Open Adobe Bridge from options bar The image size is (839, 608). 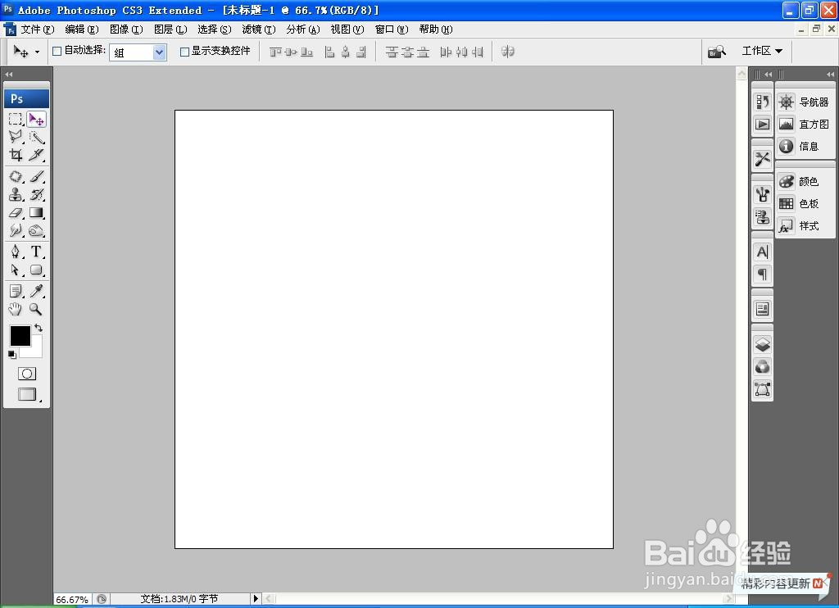click(x=716, y=52)
